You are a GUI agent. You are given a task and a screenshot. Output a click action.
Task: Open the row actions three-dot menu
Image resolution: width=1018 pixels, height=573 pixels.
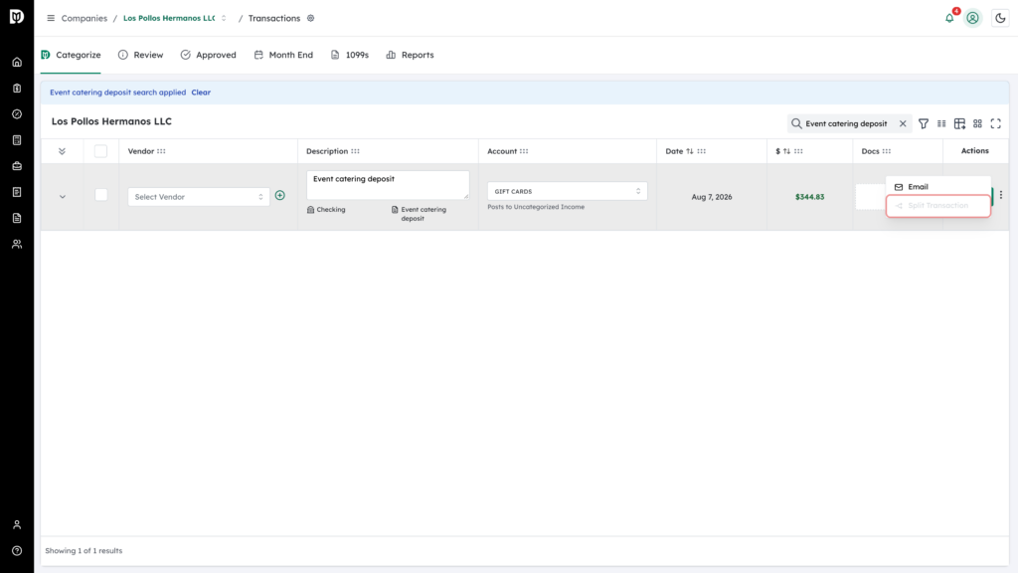coord(1001,195)
